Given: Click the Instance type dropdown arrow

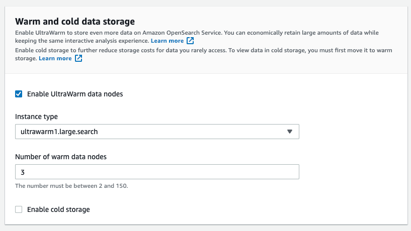Looking at the screenshot, I should click(289, 132).
